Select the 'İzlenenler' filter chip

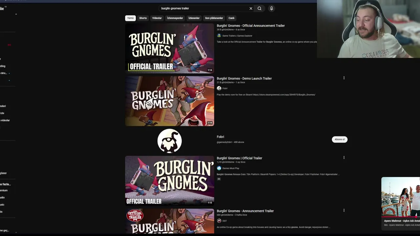pos(194,18)
